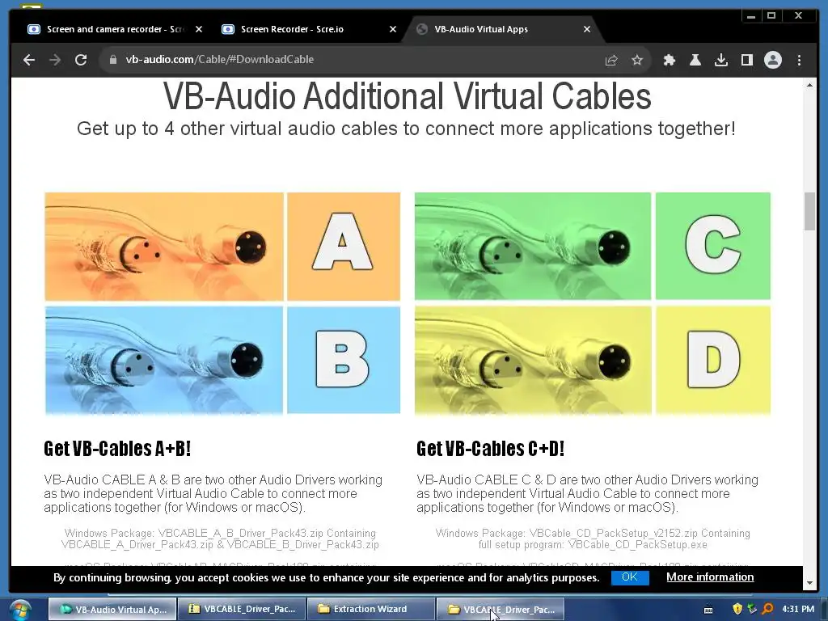Open the VBCABLE_Driver_Pac... zip taskbar item
This screenshot has height=621, width=828.
pyautogui.click(x=242, y=610)
